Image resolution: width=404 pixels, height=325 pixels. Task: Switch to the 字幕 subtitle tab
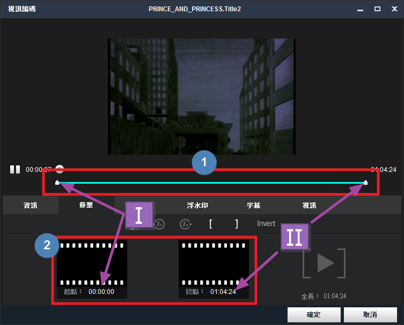(x=254, y=205)
